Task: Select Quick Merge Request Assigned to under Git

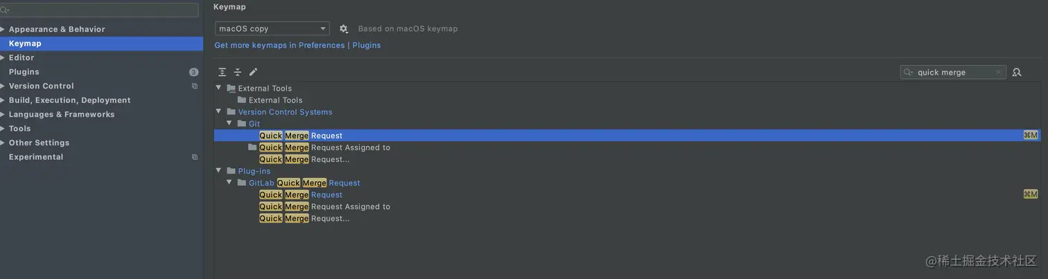Action: point(324,147)
